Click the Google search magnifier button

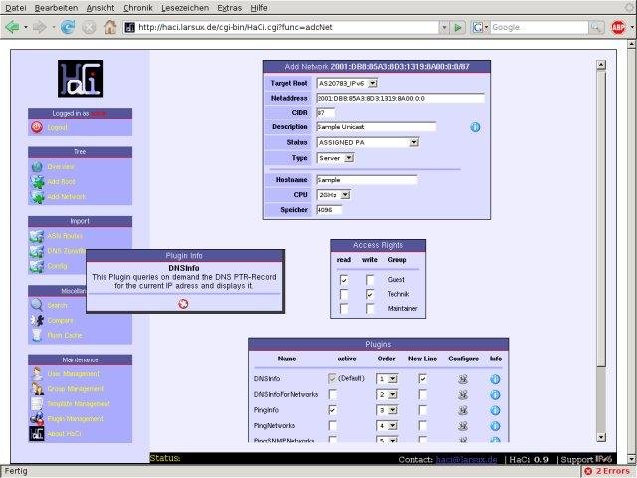tap(595, 27)
